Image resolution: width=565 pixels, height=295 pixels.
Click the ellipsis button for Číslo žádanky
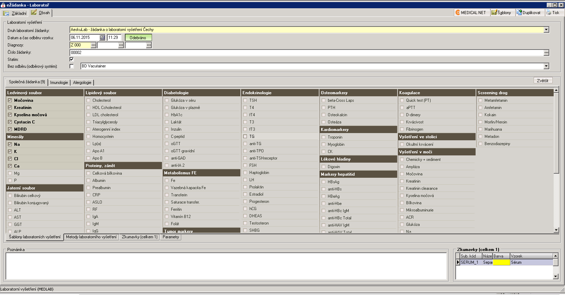(x=546, y=53)
